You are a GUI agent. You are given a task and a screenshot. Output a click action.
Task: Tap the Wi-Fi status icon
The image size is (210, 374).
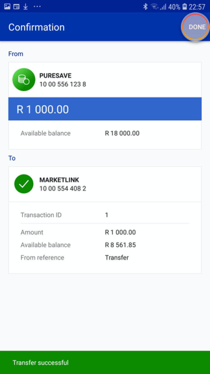coord(155,6)
